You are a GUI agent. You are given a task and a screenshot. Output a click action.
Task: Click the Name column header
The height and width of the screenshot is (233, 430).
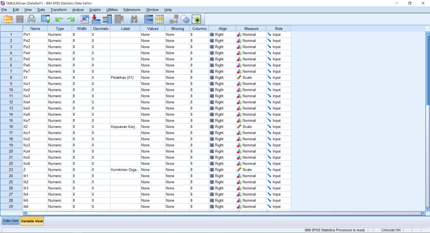(x=35, y=29)
